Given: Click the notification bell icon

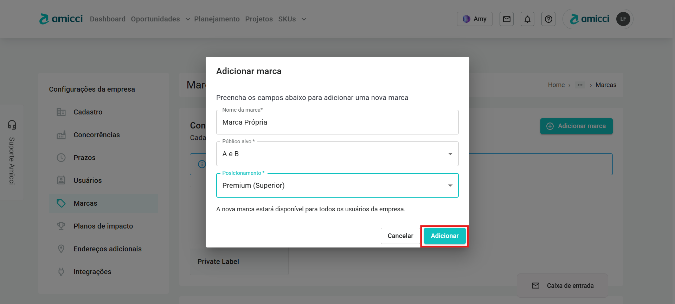Looking at the screenshot, I should coord(527,19).
